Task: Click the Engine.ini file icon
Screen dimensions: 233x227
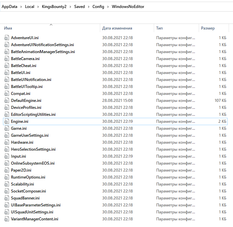Action: pos(6,121)
